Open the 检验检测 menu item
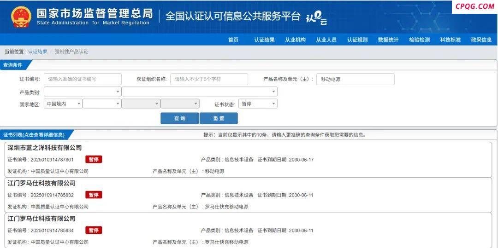This screenshot has width=498, height=248. pyautogui.click(x=419, y=40)
